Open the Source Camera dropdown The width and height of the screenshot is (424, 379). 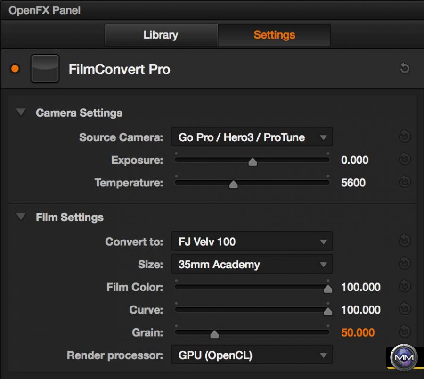pyautogui.click(x=252, y=137)
